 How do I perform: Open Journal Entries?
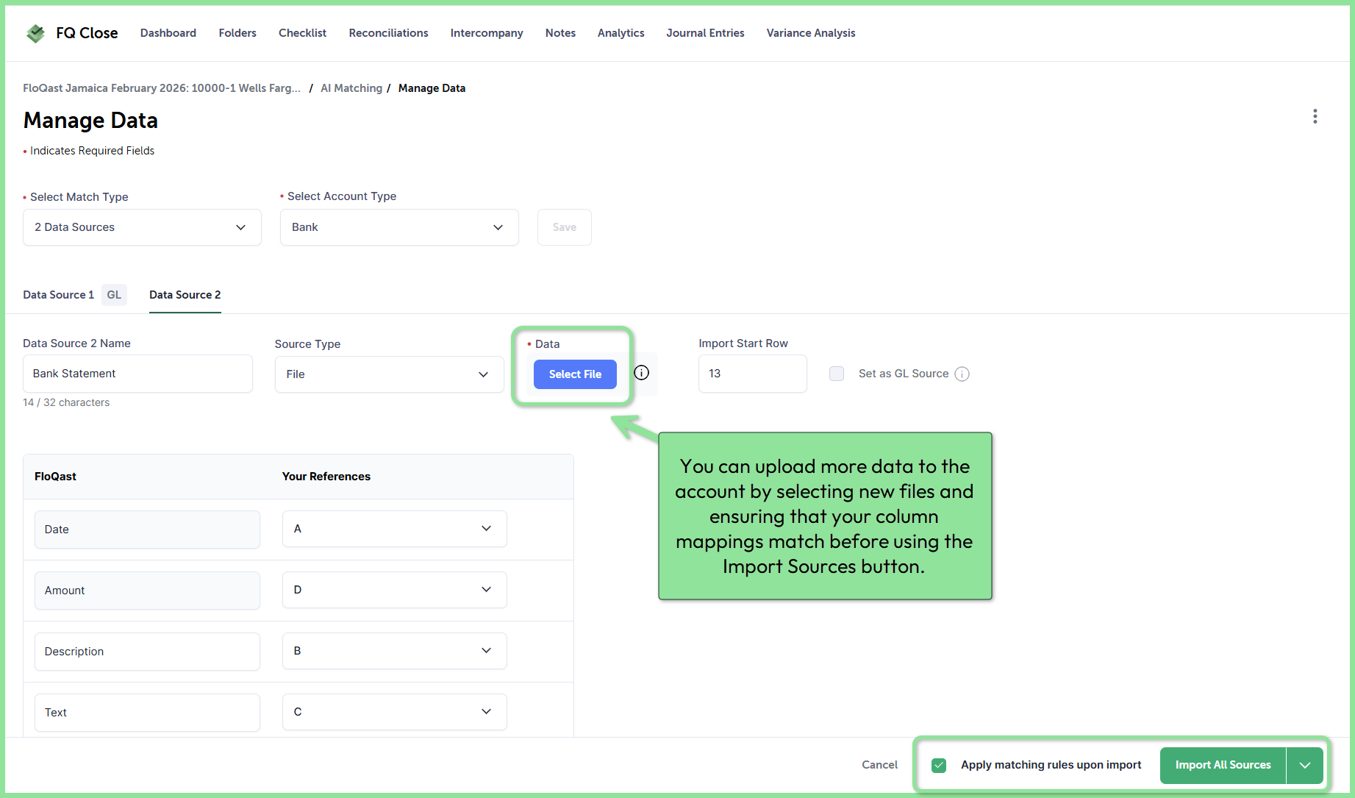705,33
